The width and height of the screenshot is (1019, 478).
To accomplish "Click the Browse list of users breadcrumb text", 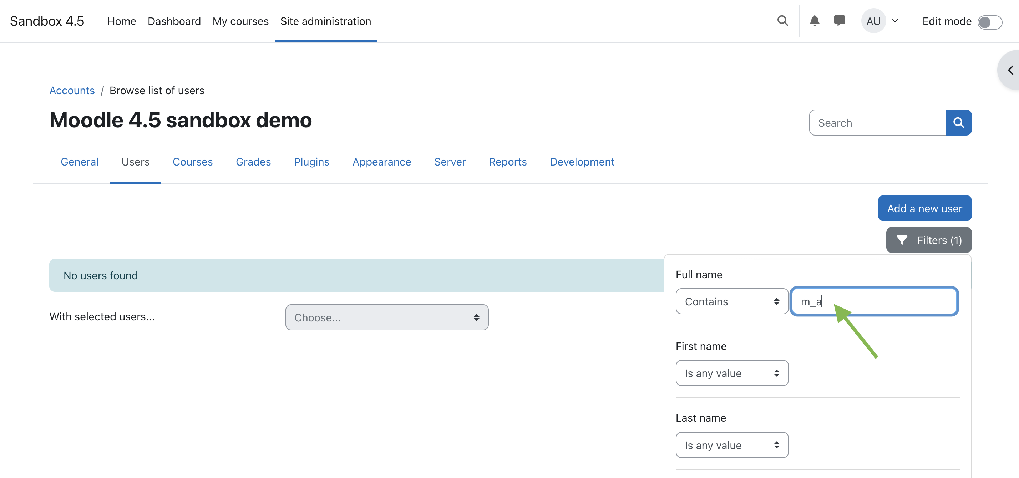I will (157, 91).
